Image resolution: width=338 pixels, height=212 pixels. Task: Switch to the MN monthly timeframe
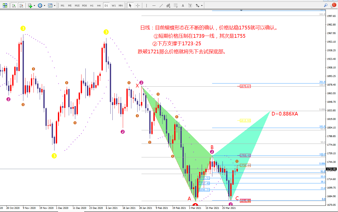point(121,5)
